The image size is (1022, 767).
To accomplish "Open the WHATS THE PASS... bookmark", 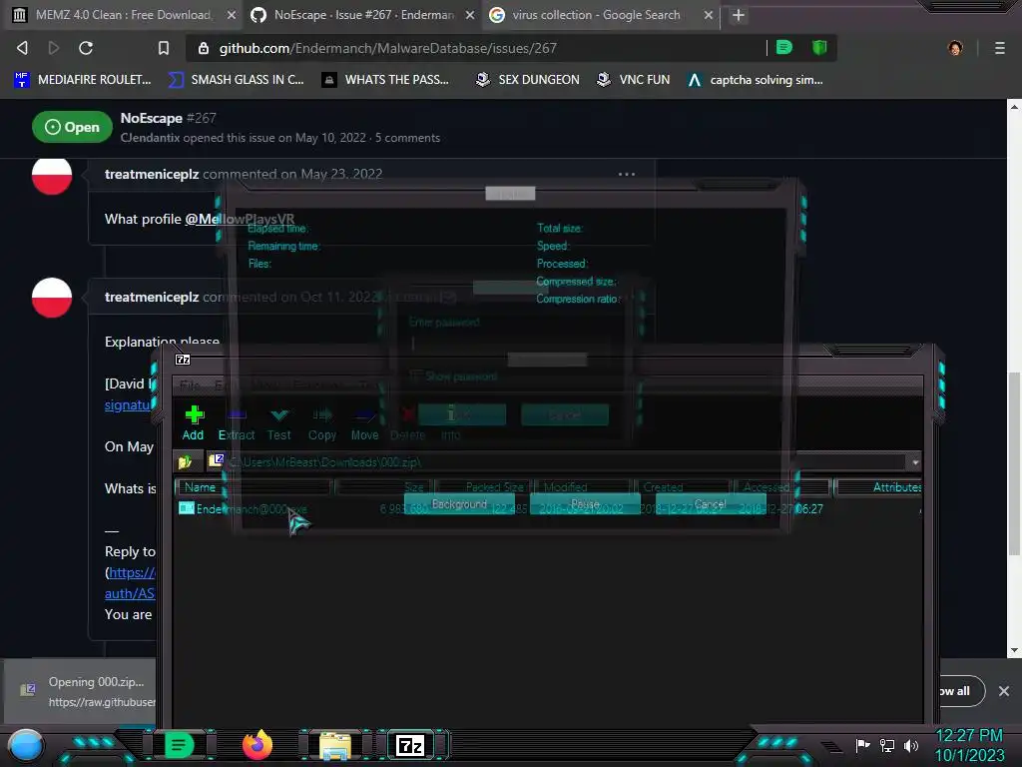I will 386,80.
